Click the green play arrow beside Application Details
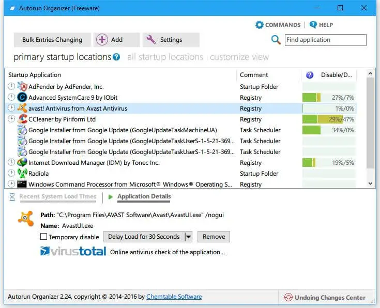This screenshot has height=308, width=380. [x=111, y=197]
